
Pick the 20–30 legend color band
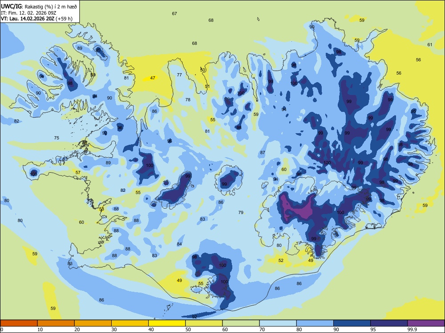pyautogui.click(x=93, y=323)
